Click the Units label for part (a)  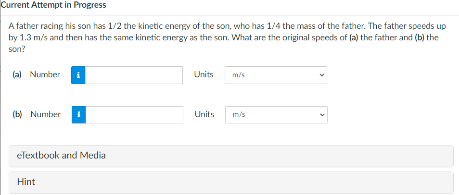(x=204, y=74)
